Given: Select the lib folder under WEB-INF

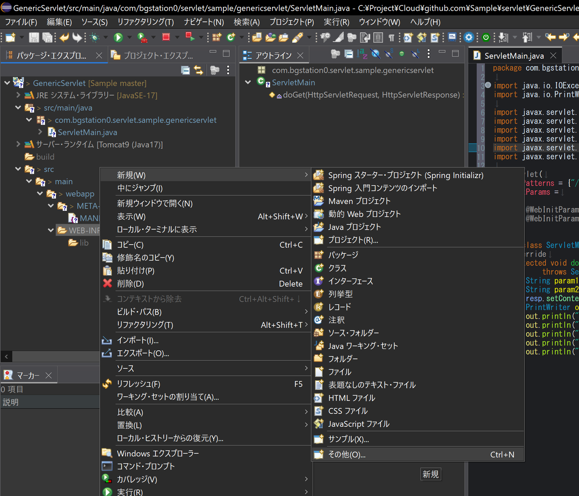Looking at the screenshot, I should tap(79, 243).
